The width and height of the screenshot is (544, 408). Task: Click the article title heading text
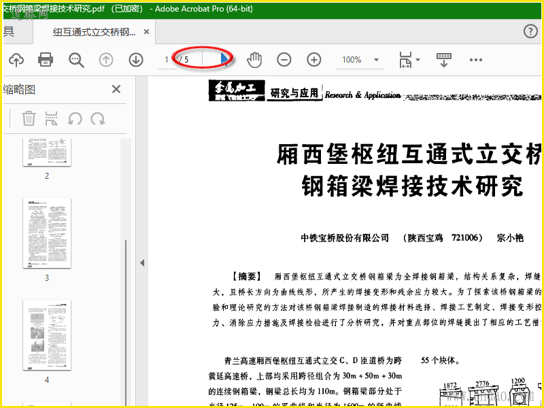click(410, 171)
